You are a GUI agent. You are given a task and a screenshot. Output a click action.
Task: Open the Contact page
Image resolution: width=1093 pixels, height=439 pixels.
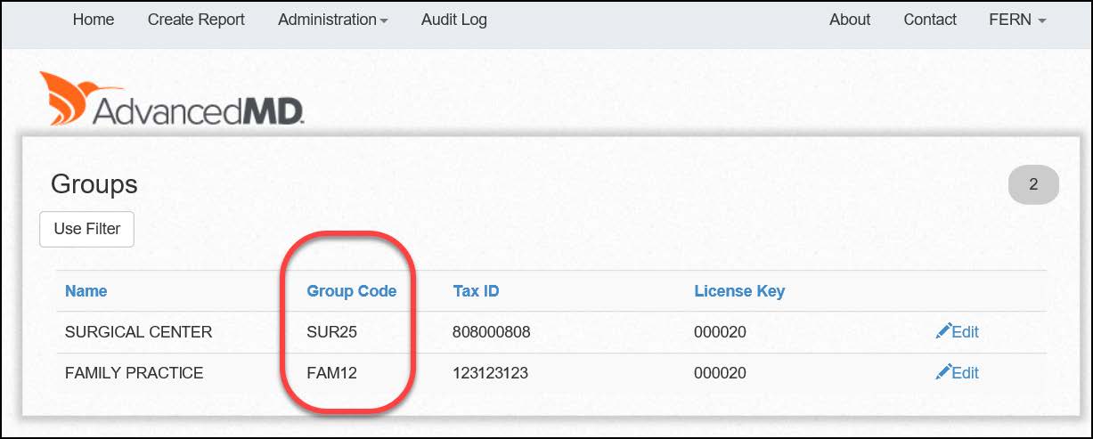pos(929,20)
